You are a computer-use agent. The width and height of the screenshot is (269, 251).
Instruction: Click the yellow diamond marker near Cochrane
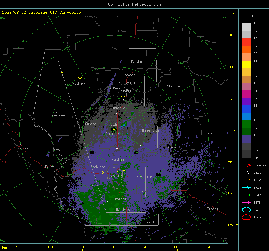(103, 172)
